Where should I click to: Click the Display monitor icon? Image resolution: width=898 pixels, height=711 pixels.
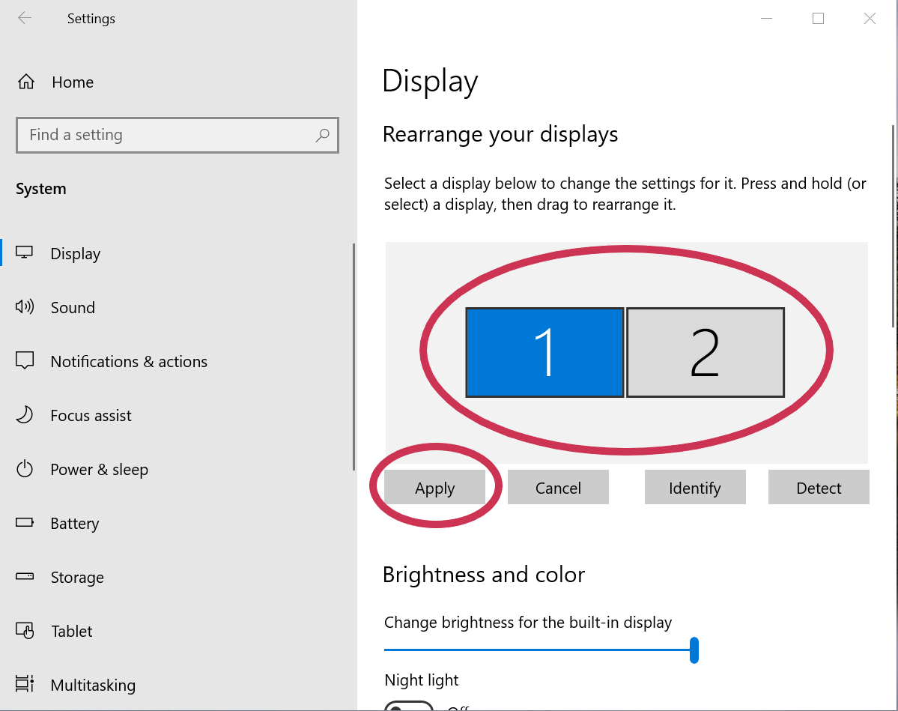25,253
